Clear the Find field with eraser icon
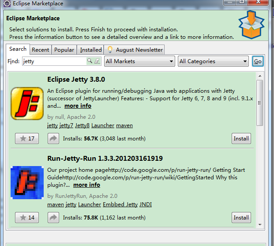This screenshot has width=274, height=246. click(x=97, y=61)
